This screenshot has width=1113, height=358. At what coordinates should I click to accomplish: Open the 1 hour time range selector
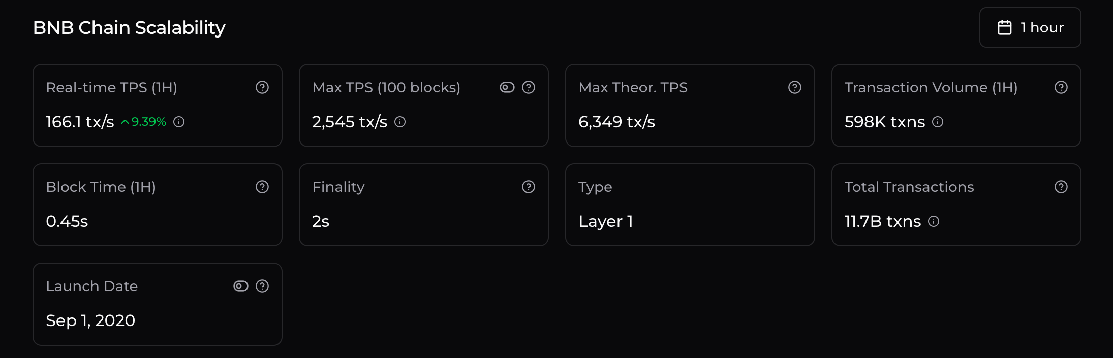click(x=1030, y=27)
